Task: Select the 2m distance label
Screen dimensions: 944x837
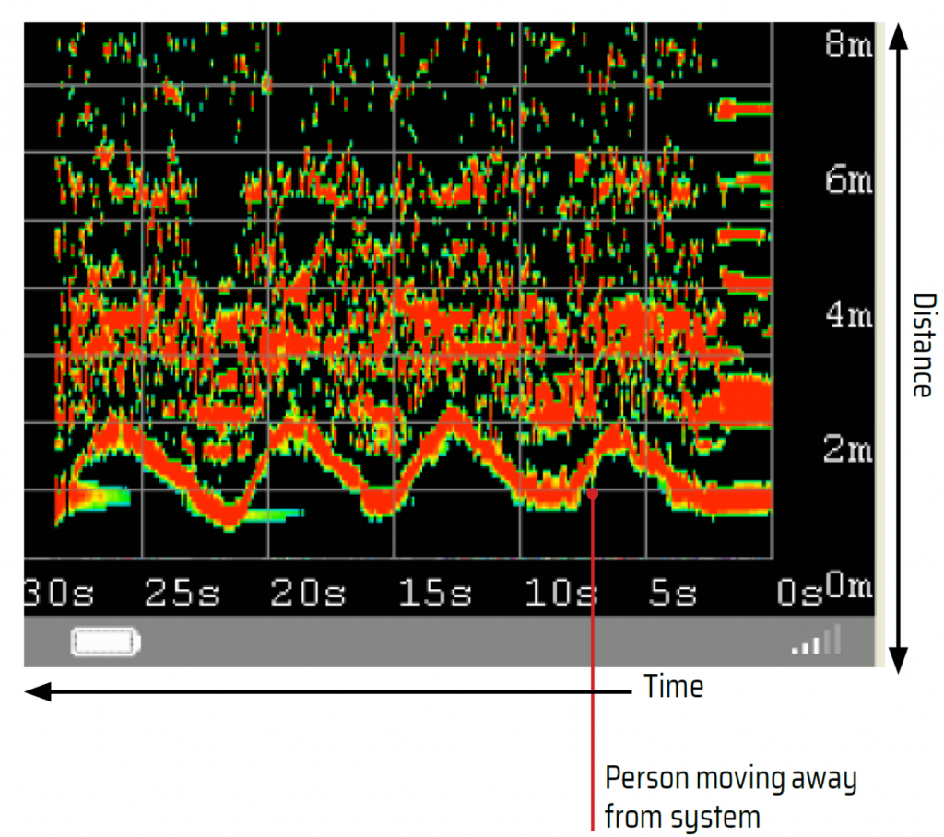Action: coord(847,451)
